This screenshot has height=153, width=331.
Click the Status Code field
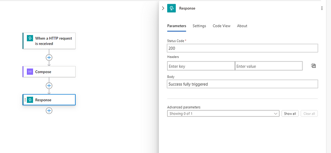tap(242, 48)
